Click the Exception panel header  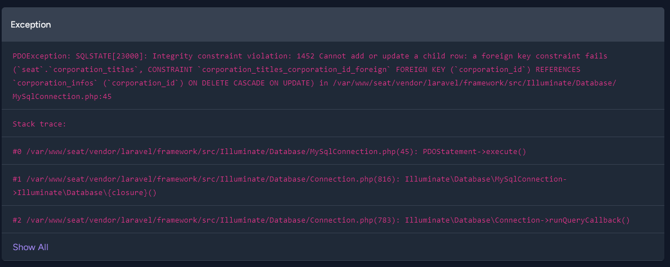coord(30,25)
